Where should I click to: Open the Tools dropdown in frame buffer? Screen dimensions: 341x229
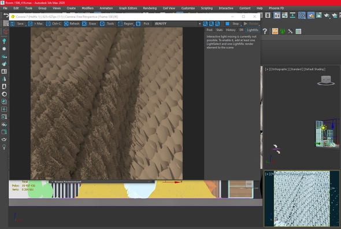pos(108,24)
